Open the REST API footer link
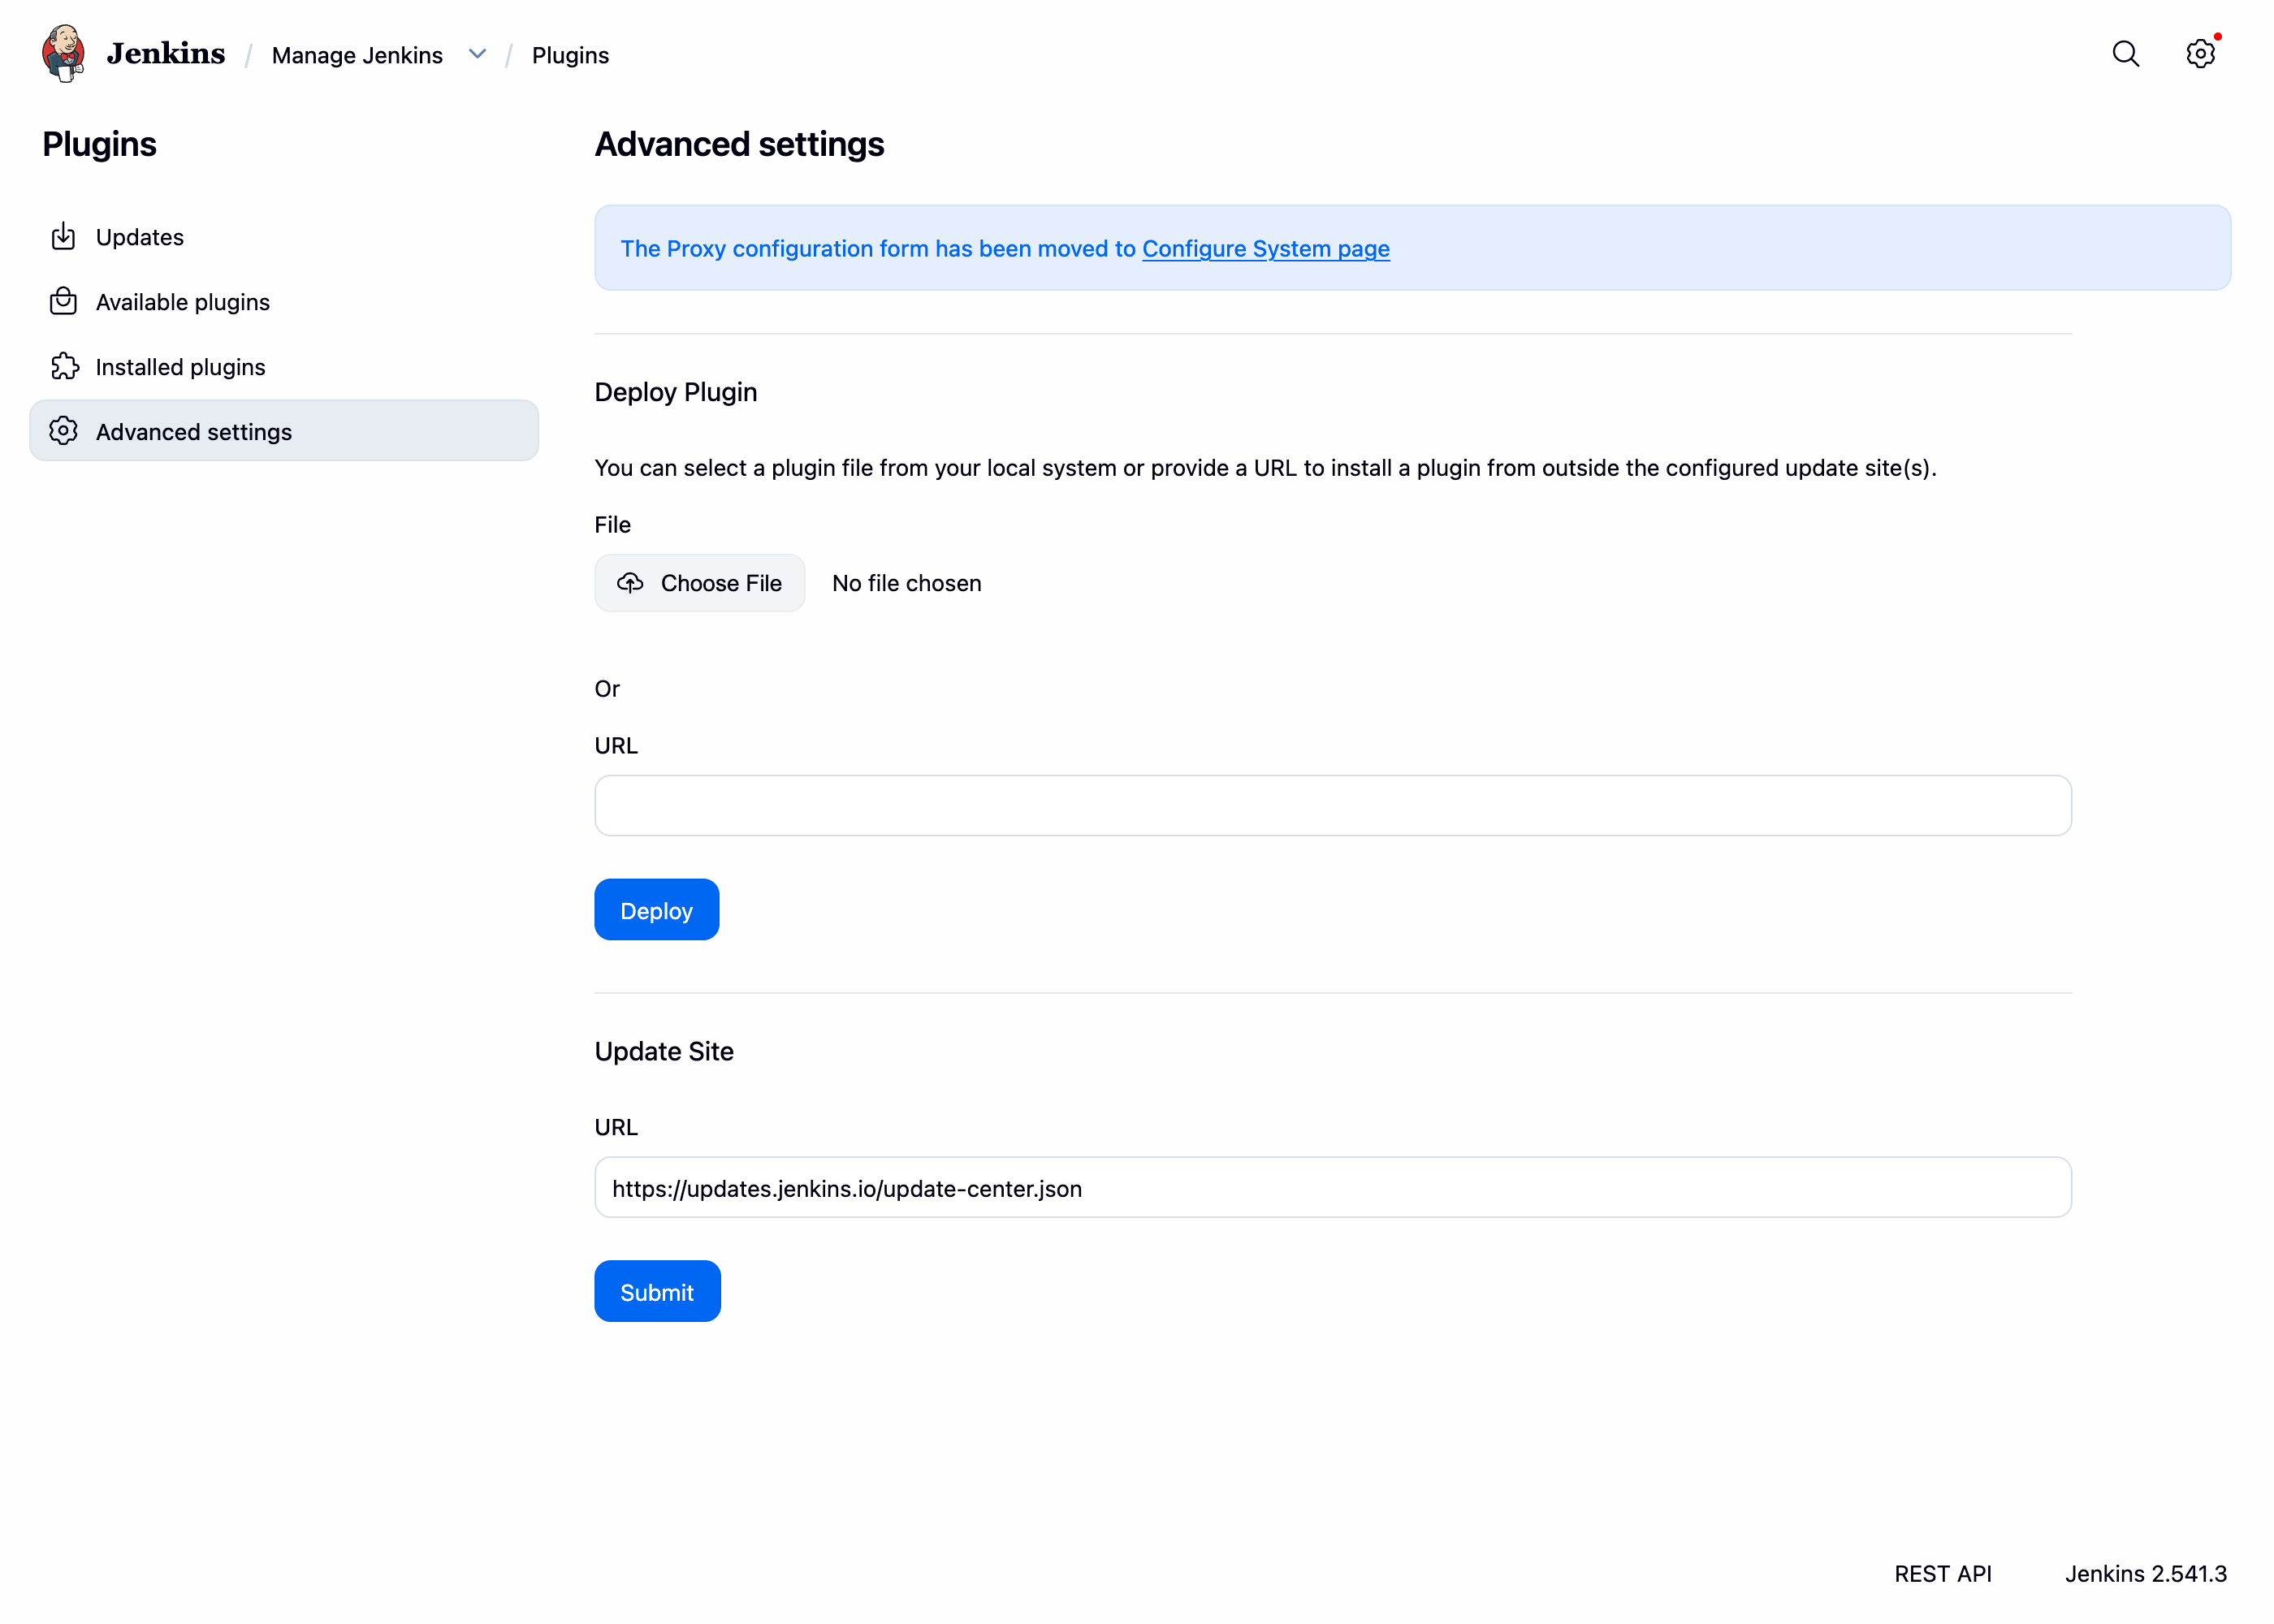The height and width of the screenshot is (1624, 2274). [1943, 1574]
